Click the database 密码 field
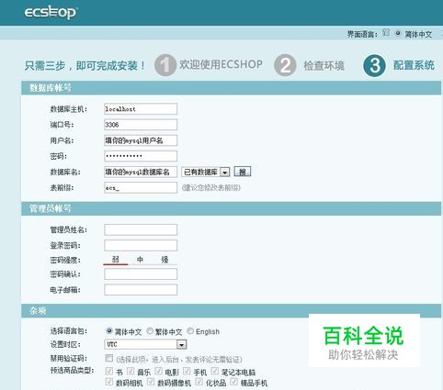This screenshot has height=390, width=443. tap(141, 156)
